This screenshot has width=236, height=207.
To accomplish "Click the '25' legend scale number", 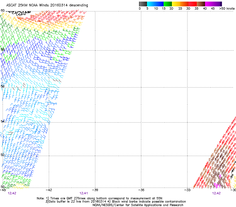I will pos(180,9).
